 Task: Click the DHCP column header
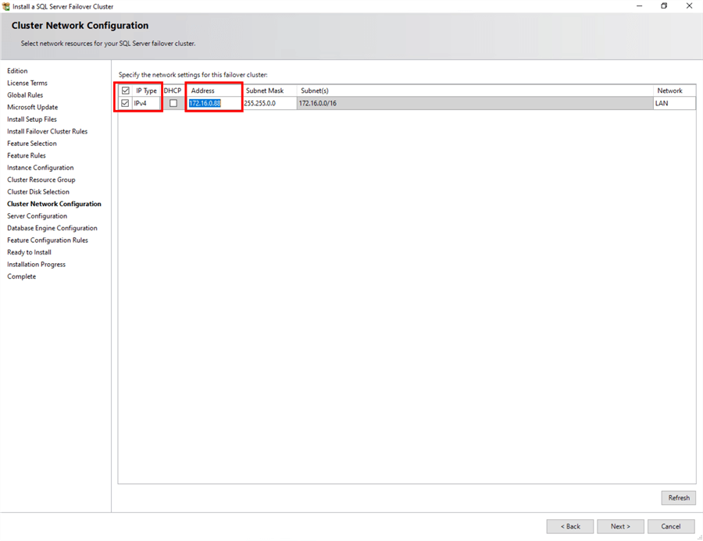173,91
